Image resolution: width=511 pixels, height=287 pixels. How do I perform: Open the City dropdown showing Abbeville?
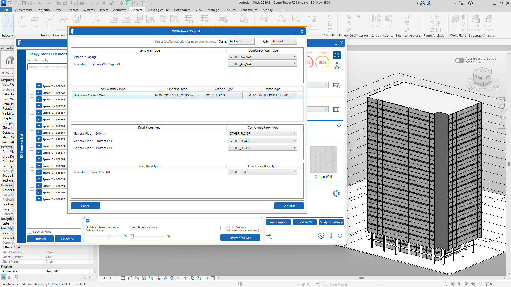pyautogui.click(x=284, y=41)
